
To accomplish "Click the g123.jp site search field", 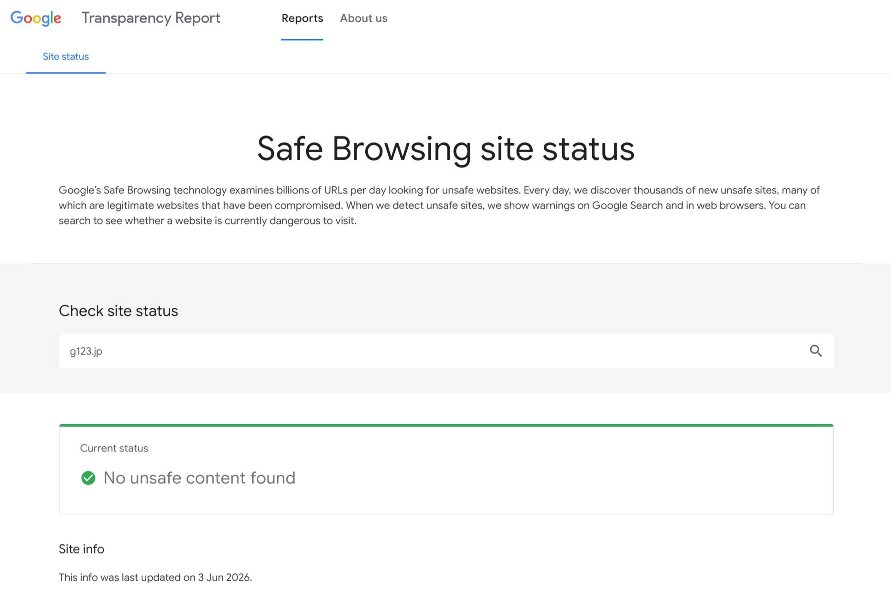I will [446, 351].
